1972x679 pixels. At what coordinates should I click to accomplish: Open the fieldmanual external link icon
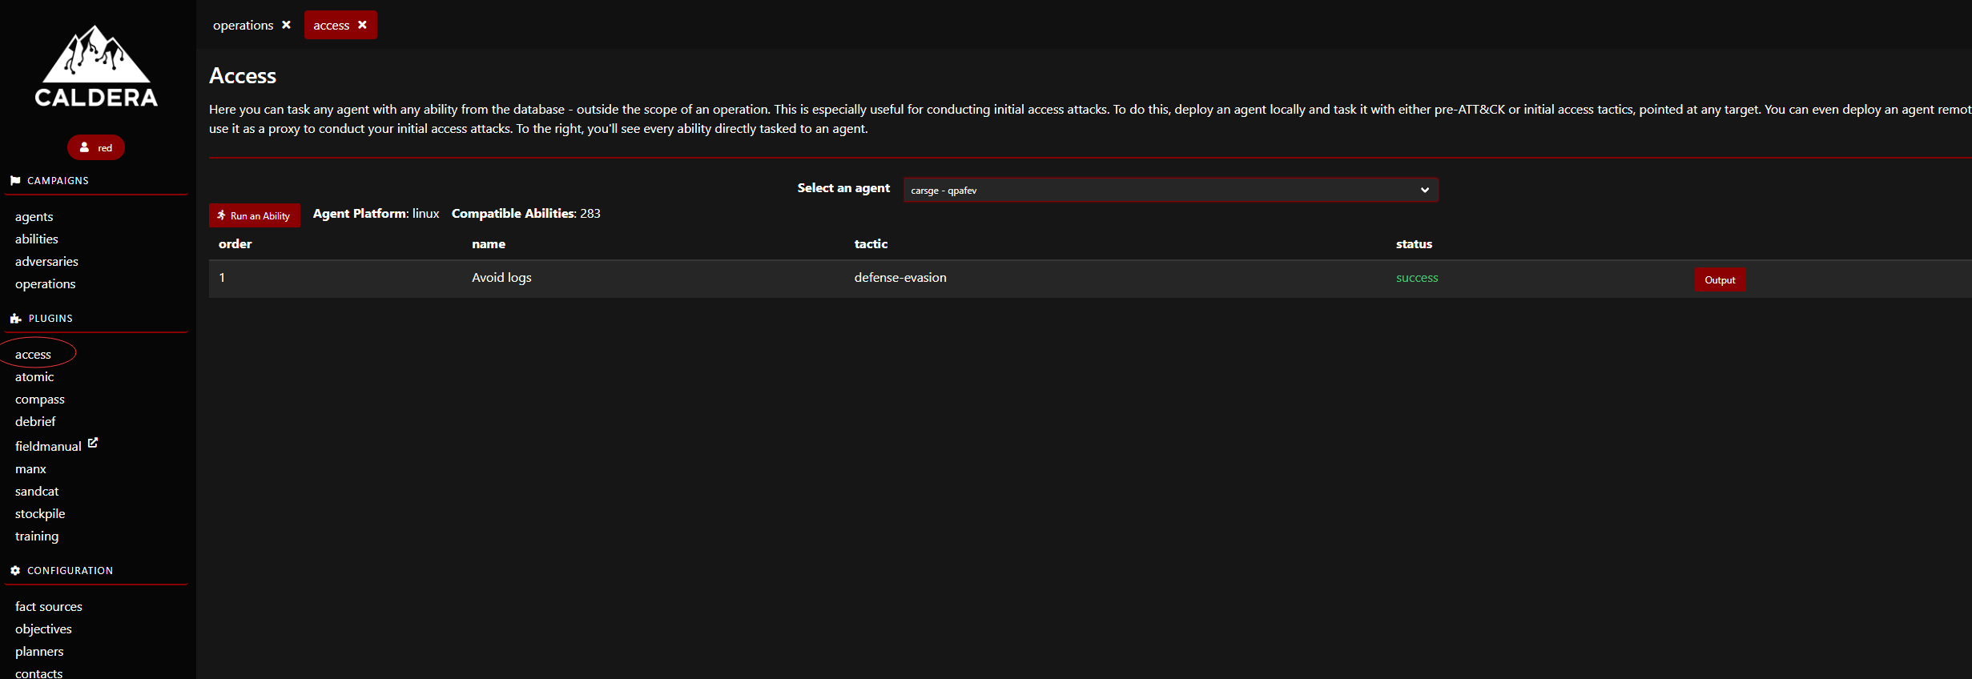click(x=93, y=442)
